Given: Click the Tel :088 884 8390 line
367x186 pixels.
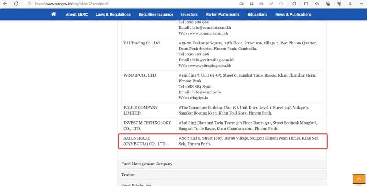Looking at the screenshot, I should (x=195, y=87).
